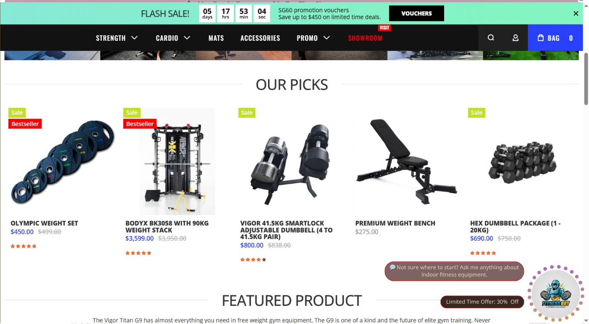Click Hex Dumbbell Package star rating
Viewport: 589px width, 324px height.
[483, 253]
